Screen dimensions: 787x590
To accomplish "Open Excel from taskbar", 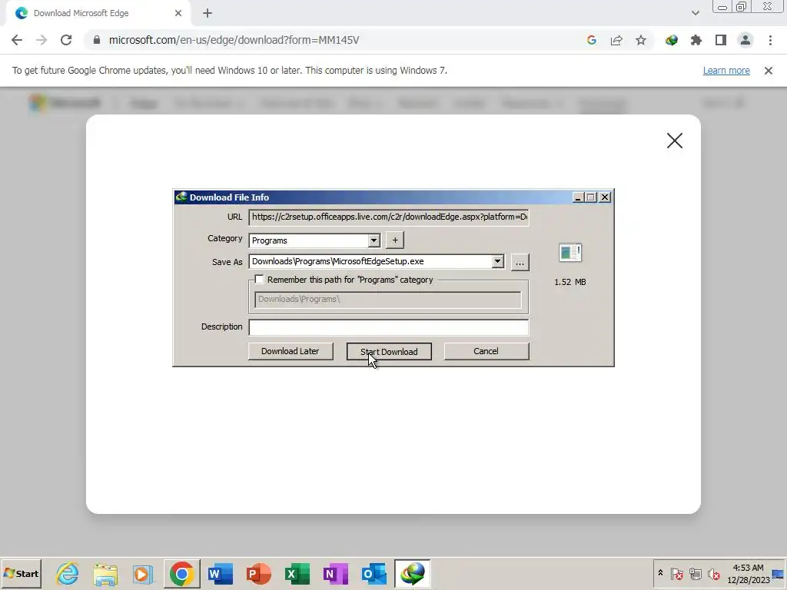I will pos(297,573).
